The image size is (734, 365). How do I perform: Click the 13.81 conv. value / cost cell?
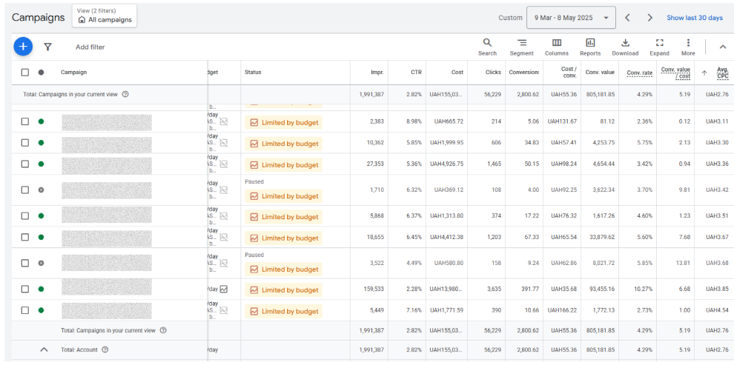click(x=683, y=263)
